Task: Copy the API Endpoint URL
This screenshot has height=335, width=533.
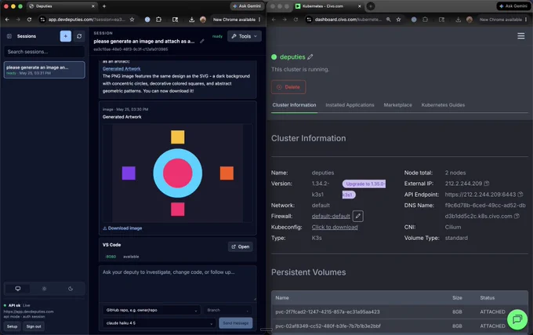Action: tap(520, 195)
